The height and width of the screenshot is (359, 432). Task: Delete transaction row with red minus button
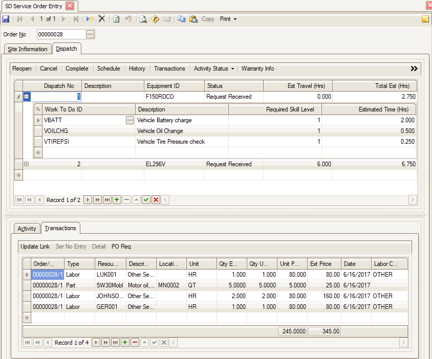pyautogui.click(x=135, y=343)
